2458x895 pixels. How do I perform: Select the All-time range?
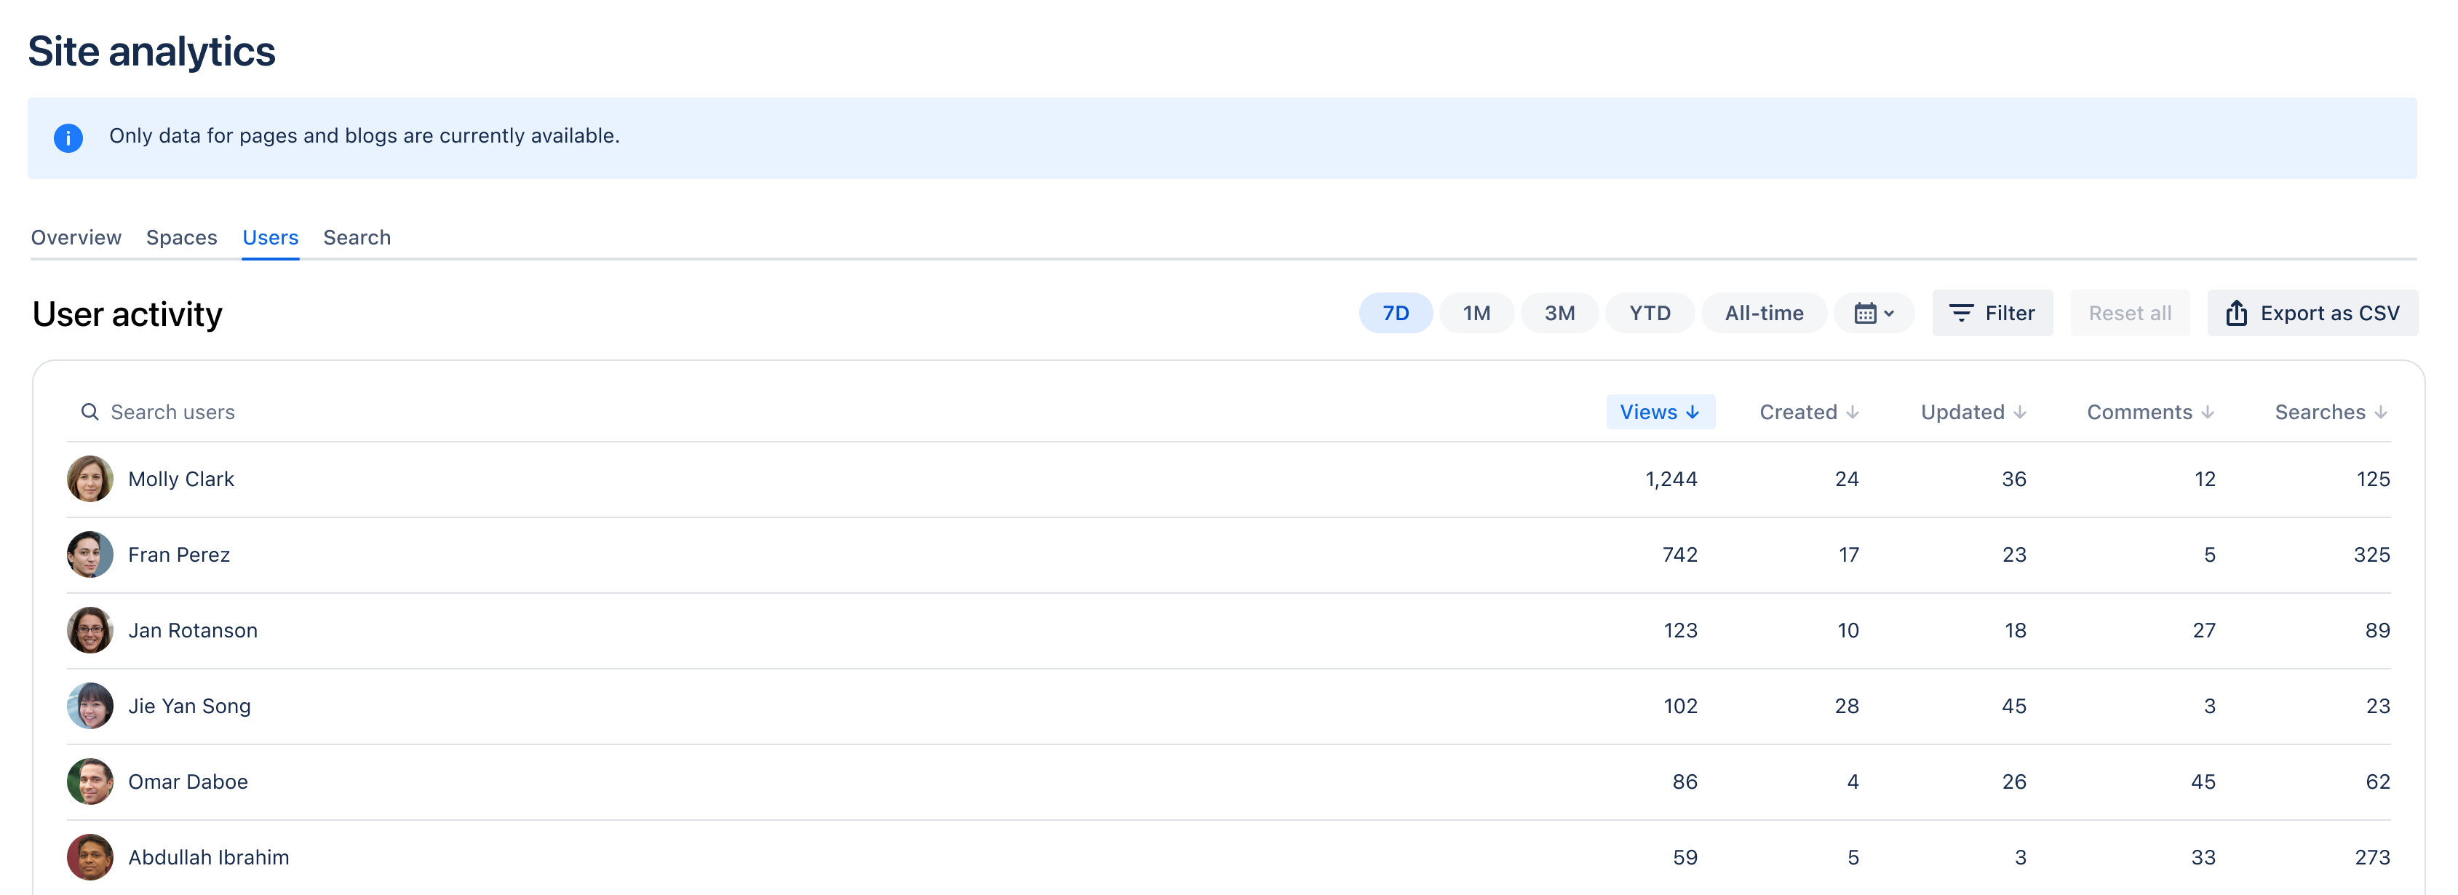point(1763,313)
